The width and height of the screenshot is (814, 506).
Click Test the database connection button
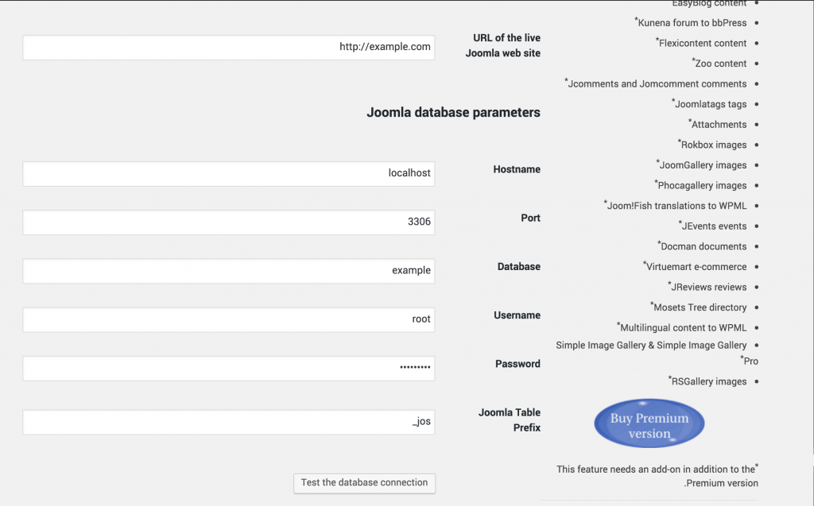coord(364,483)
